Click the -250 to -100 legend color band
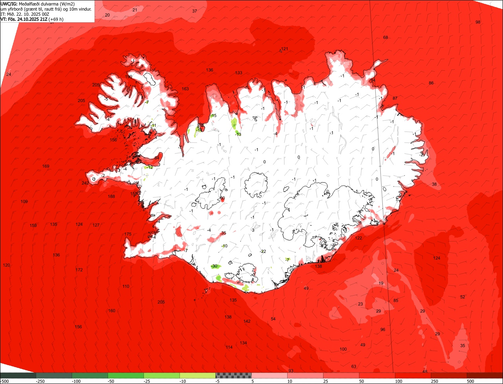This screenshot has width=503, height=384. point(54,375)
